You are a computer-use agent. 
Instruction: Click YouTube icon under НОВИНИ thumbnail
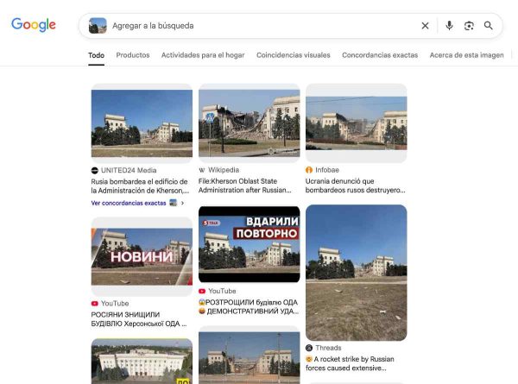pos(95,304)
